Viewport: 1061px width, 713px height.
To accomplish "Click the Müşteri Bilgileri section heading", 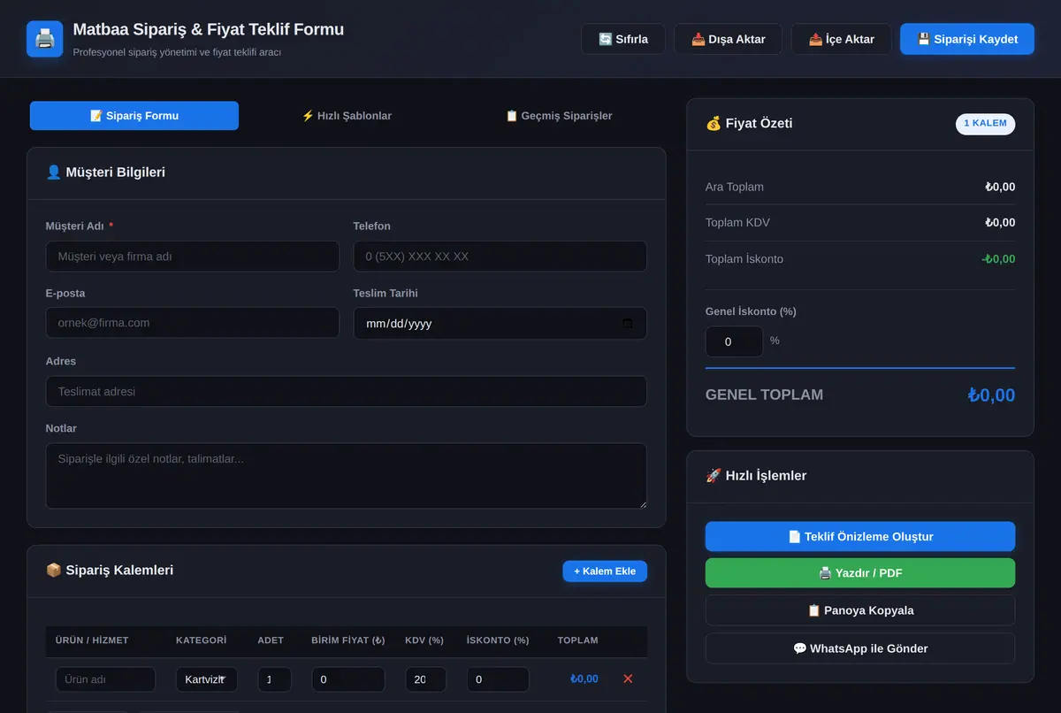I will 105,172.
